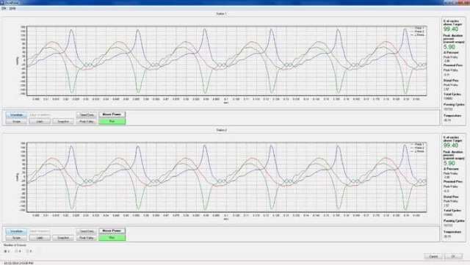Click the Scope button under Station 1
The image size is (470, 265).
pyautogui.click(x=16, y=121)
